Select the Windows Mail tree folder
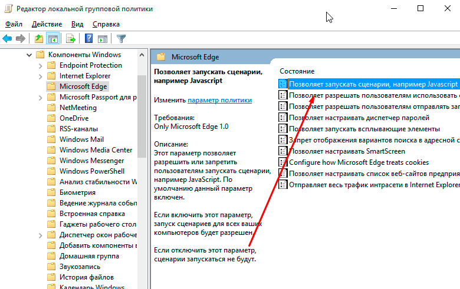 81,139
